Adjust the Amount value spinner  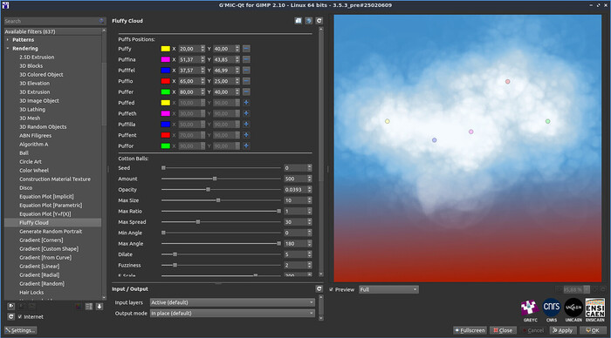pos(309,179)
